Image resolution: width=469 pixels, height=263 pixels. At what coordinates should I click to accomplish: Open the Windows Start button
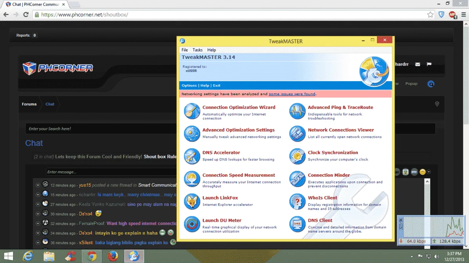[8, 256]
